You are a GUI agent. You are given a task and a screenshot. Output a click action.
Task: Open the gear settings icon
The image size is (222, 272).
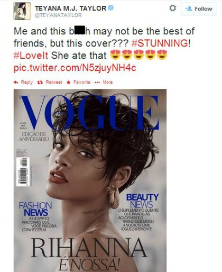[172, 8]
